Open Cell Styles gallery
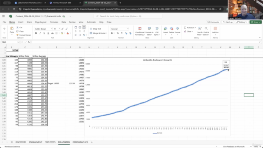This screenshot has height=148, width=263. click(x=157, y=31)
